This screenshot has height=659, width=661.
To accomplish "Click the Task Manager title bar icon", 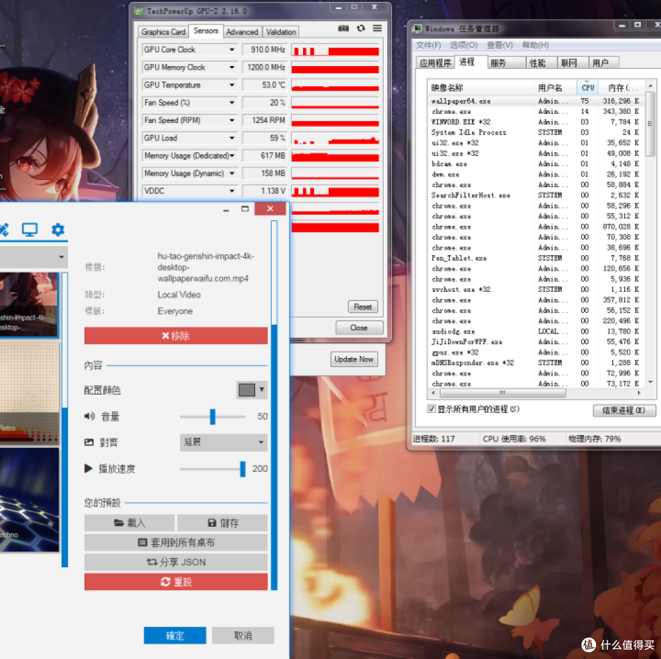I will pyautogui.click(x=417, y=29).
